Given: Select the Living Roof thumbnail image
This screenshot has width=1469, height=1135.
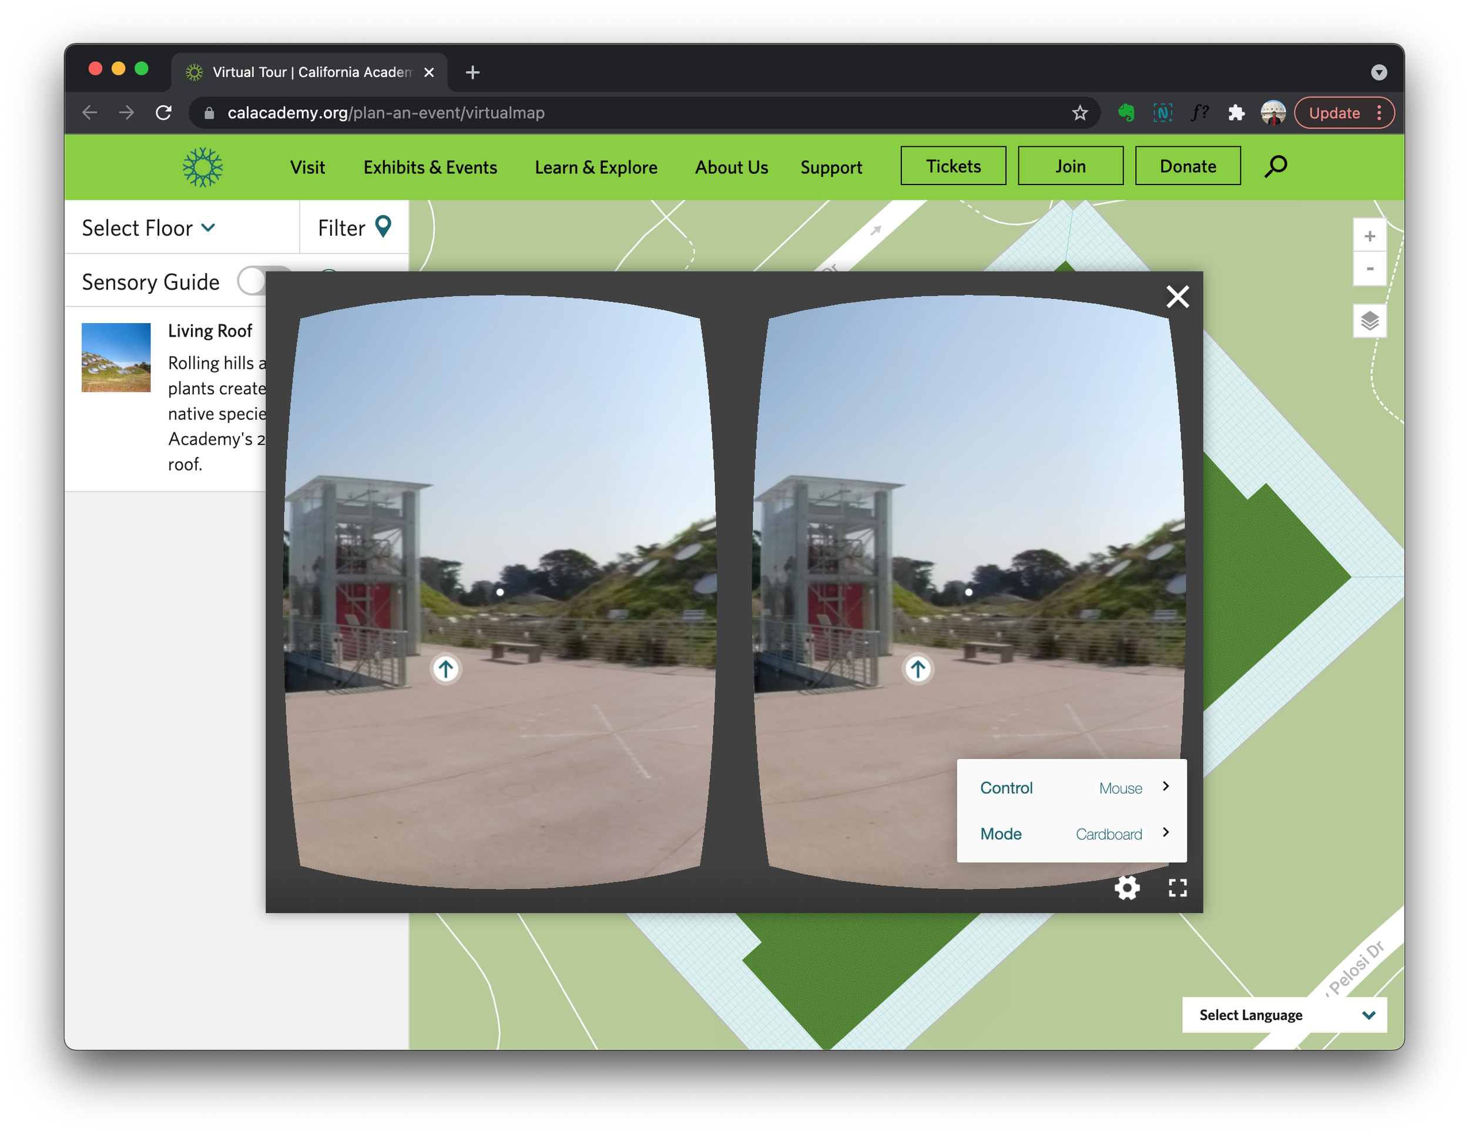Looking at the screenshot, I should click(116, 357).
